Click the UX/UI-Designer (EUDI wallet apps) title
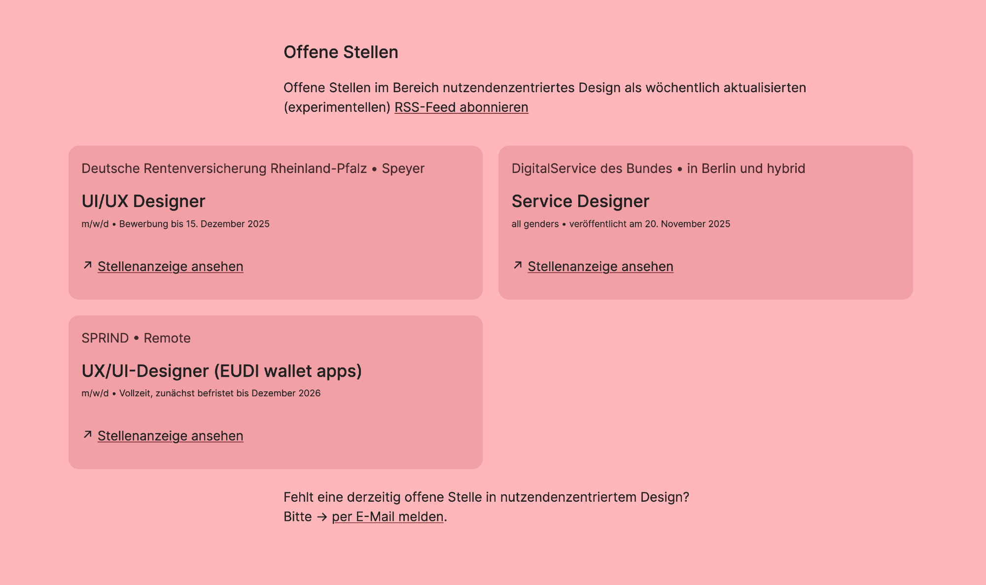986x585 pixels. click(x=221, y=371)
